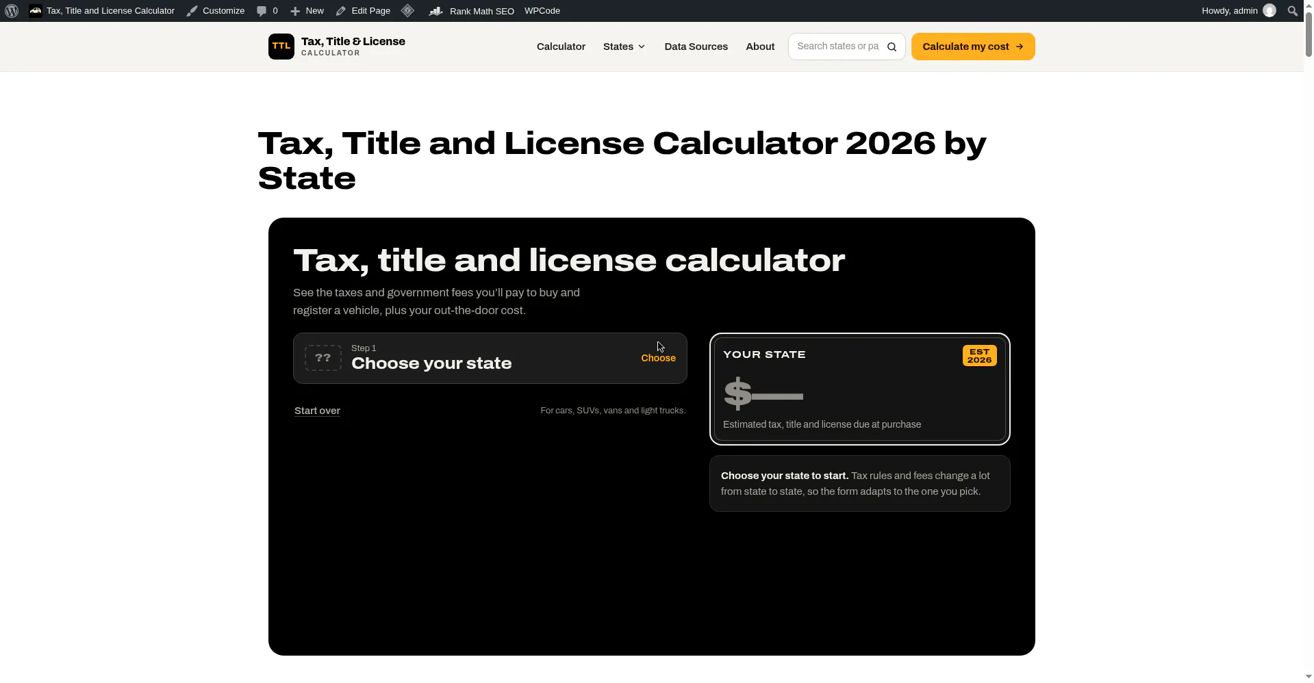
Task: Open WPCode in admin bar
Action: [542, 11]
